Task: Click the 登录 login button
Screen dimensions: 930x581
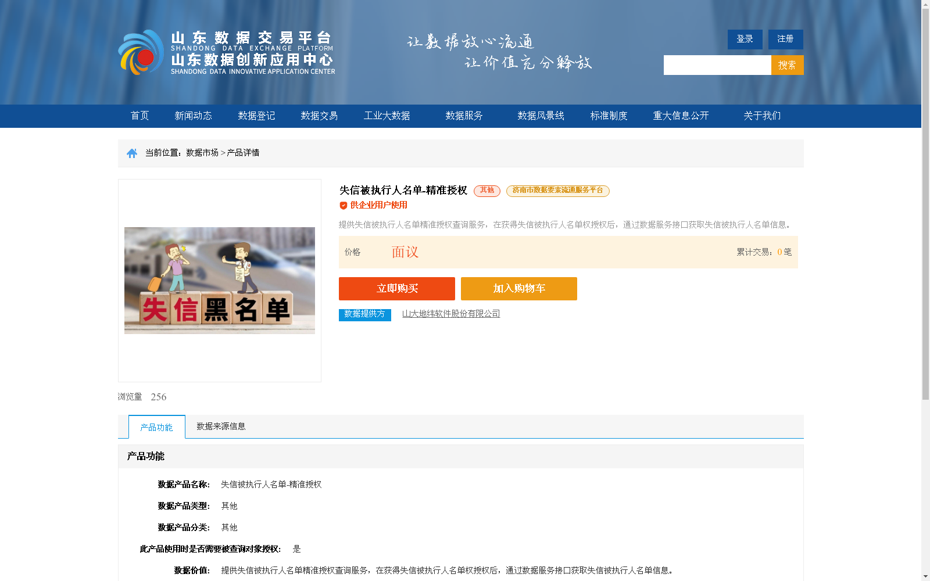Action: point(745,39)
